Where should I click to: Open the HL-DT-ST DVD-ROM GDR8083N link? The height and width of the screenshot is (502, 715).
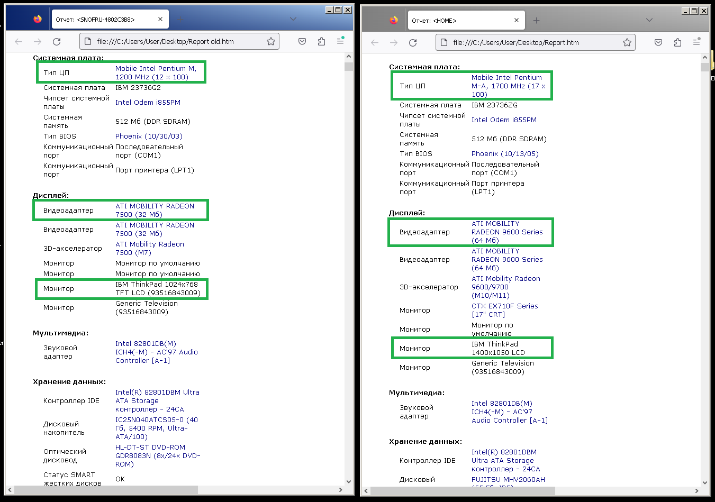(x=158, y=455)
